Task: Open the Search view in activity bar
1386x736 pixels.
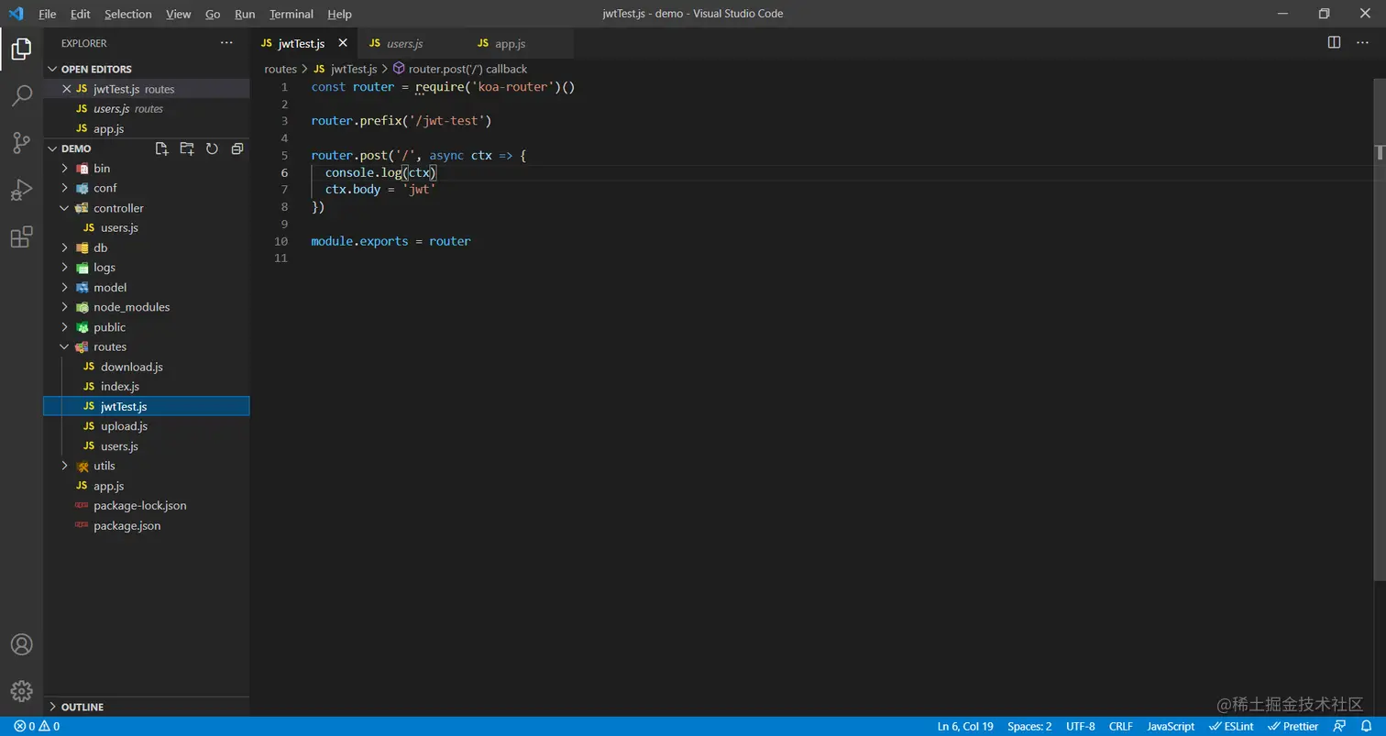Action: pos(21,95)
